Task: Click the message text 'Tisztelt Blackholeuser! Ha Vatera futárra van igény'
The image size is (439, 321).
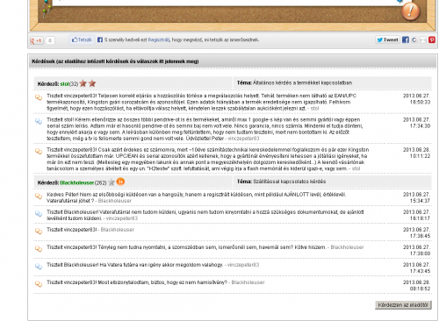Action: tap(135, 265)
